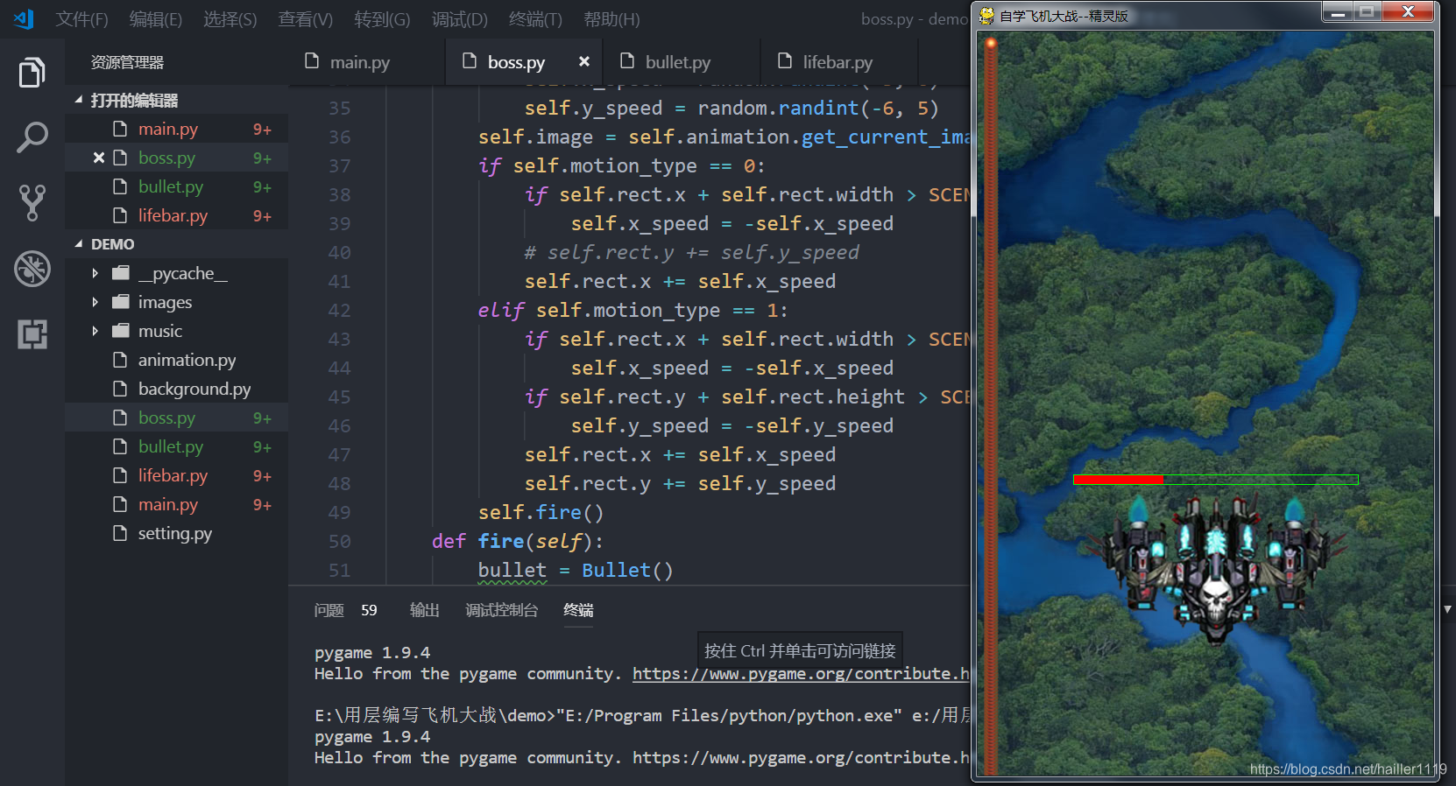Open the Source Control view
Image resolution: width=1456 pixels, height=786 pixels.
click(x=32, y=202)
